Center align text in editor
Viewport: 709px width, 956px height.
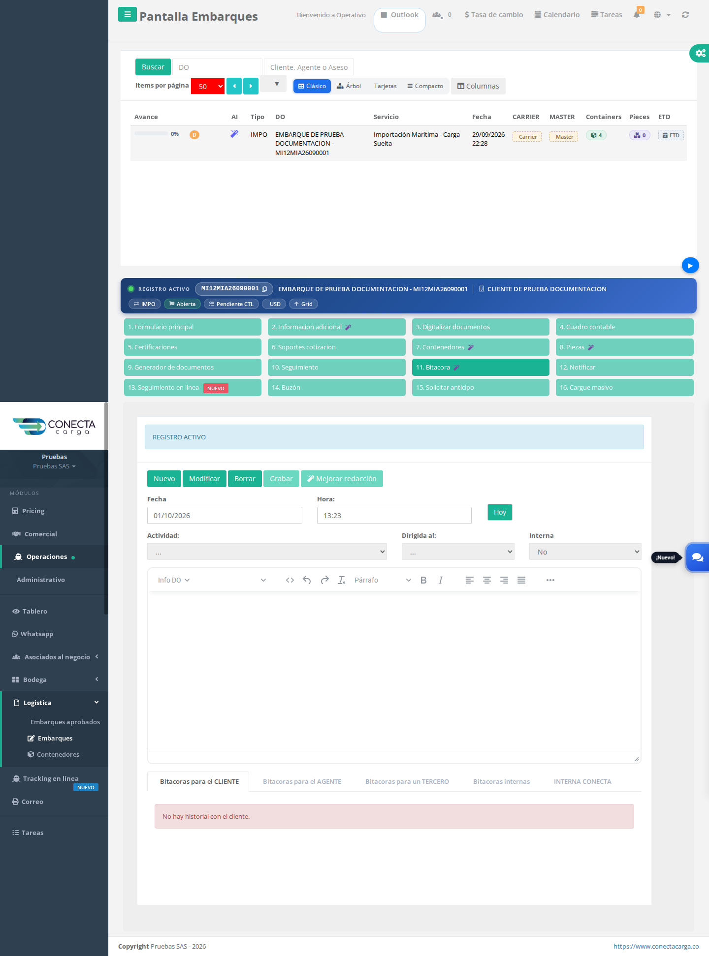(x=487, y=580)
